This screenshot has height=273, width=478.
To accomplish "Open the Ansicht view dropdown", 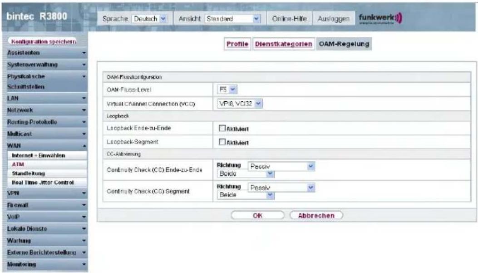I will pos(232,19).
